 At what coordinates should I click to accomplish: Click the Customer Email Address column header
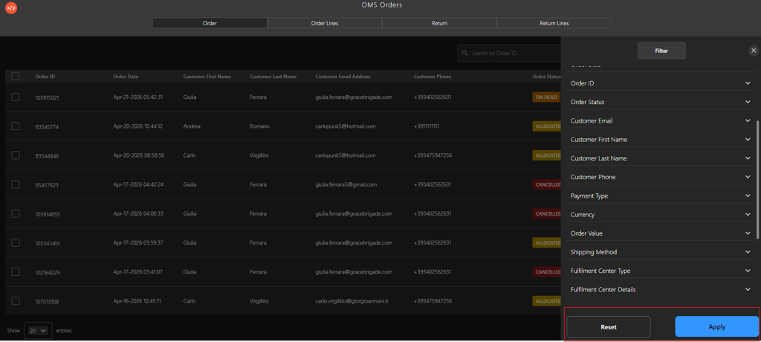click(343, 77)
